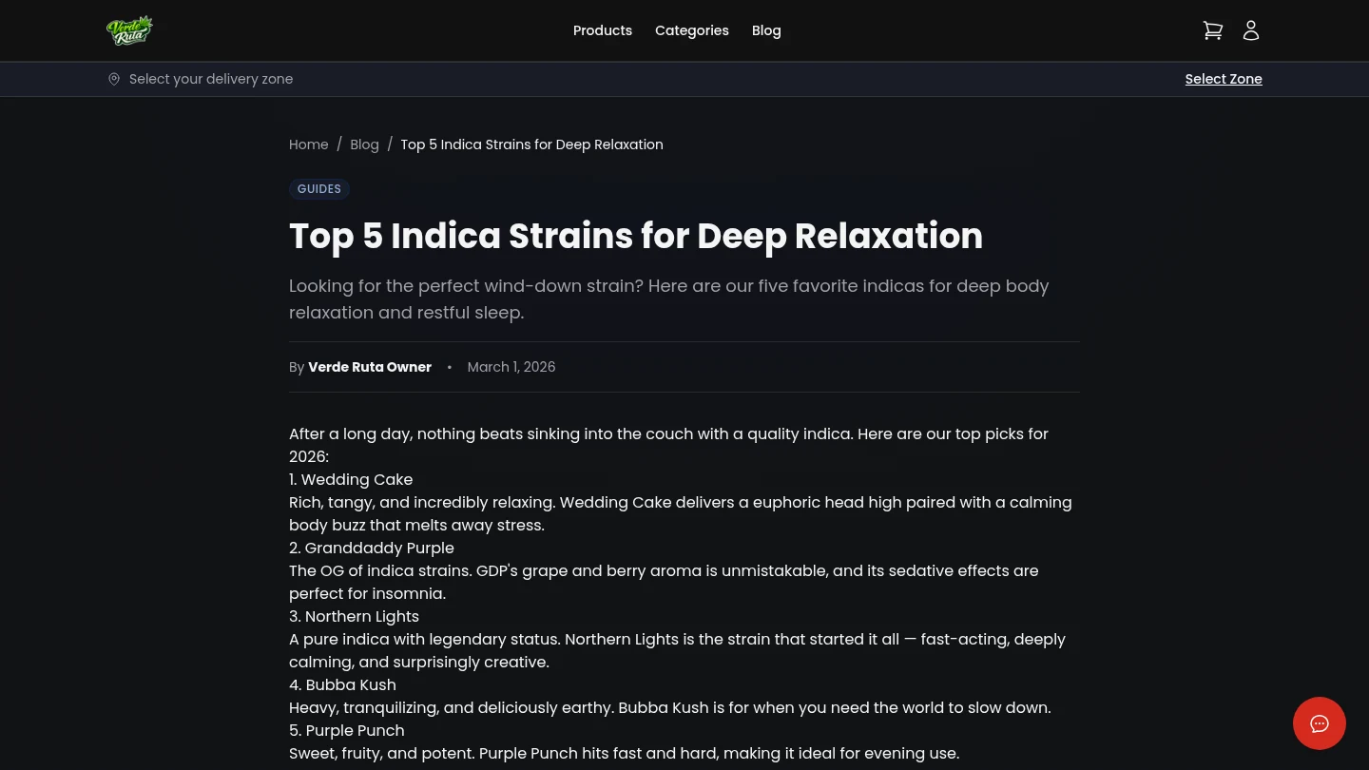The image size is (1369, 770).
Task: Navigate to Home via breadcrumb
Action: [309, 144]
